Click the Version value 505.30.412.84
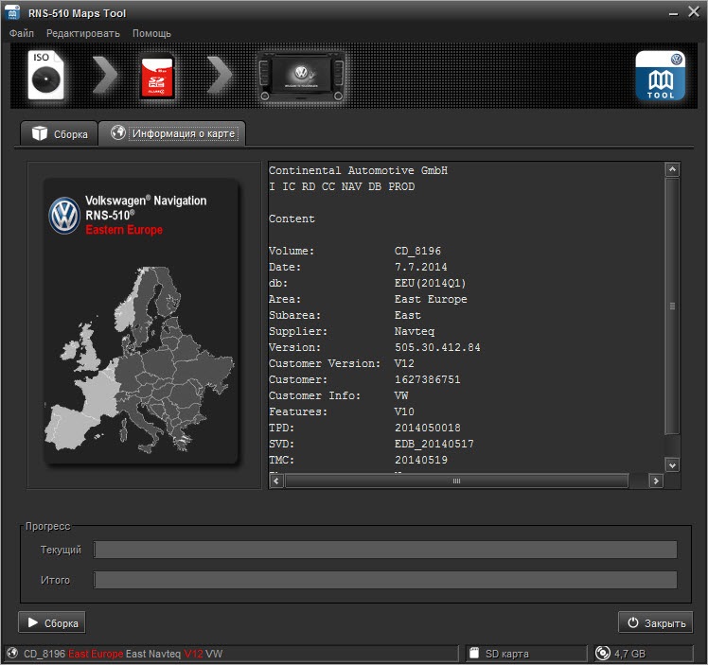Screen dimensions: 708x665 click(x=437, y=347)
